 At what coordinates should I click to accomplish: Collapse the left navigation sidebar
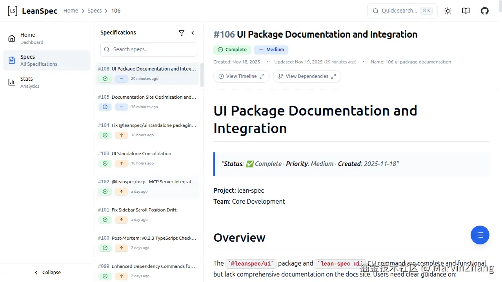pyautogui.click(x=47, y=273)
